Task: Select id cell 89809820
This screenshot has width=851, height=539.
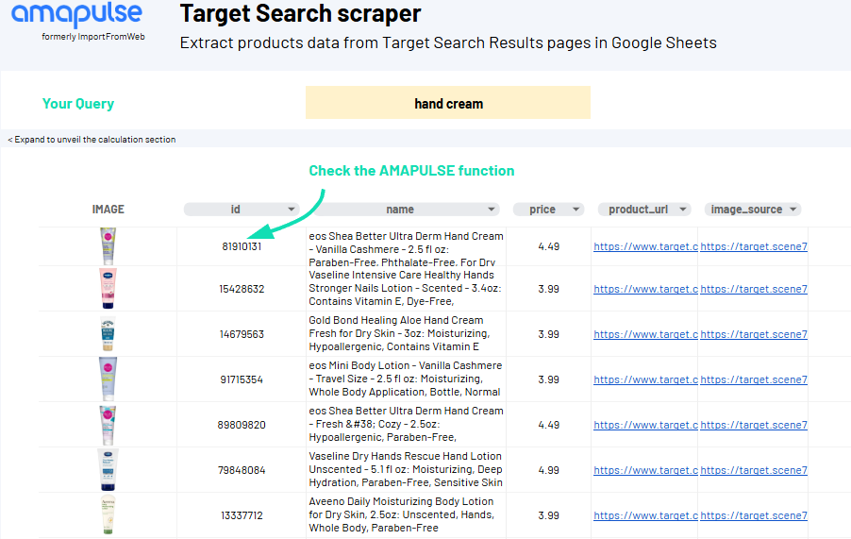Action: tap(242, 425)
